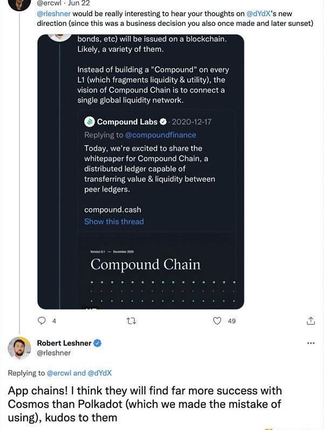Click the Jun 22 tweet timestamp
324x430 pixels.
(x=78, y=3)
